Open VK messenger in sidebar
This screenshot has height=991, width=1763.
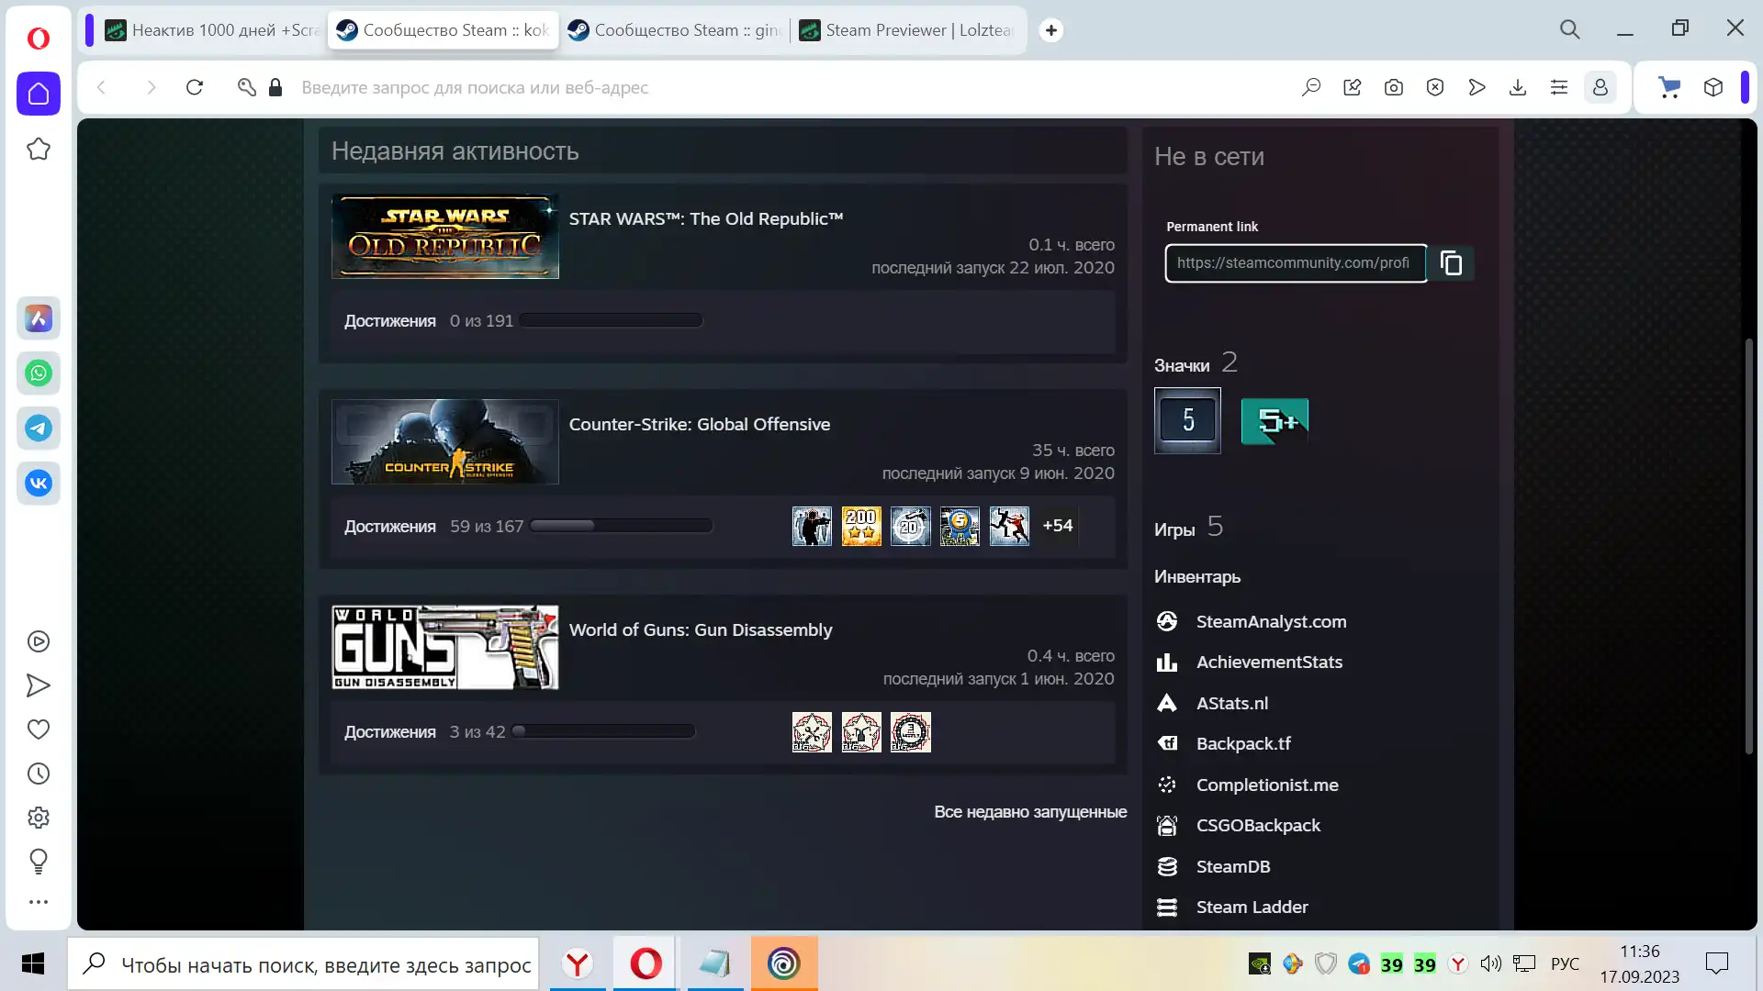coord(39,484)
